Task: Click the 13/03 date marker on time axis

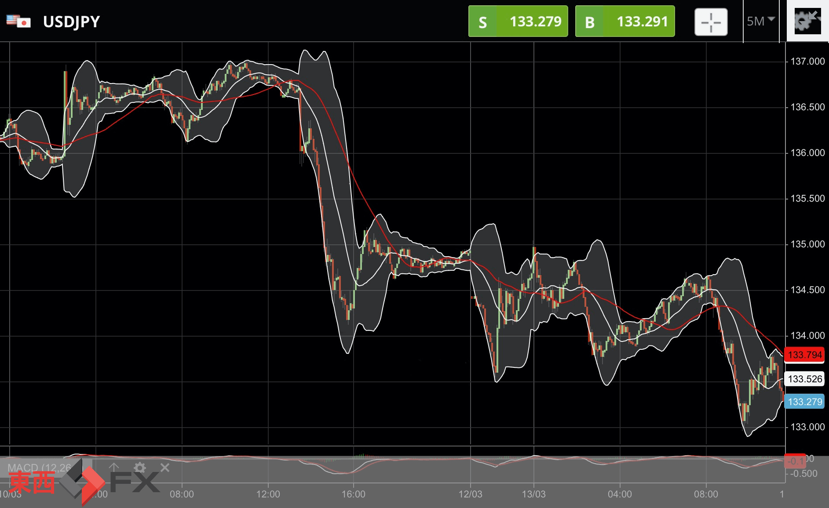Action: 533,494
